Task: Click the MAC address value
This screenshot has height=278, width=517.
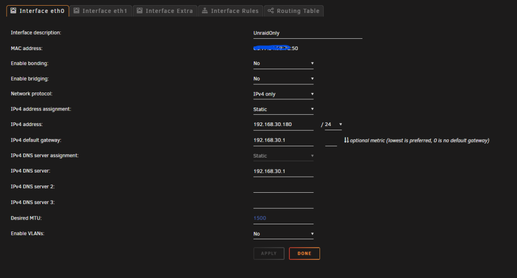Action: pos(276,48)
